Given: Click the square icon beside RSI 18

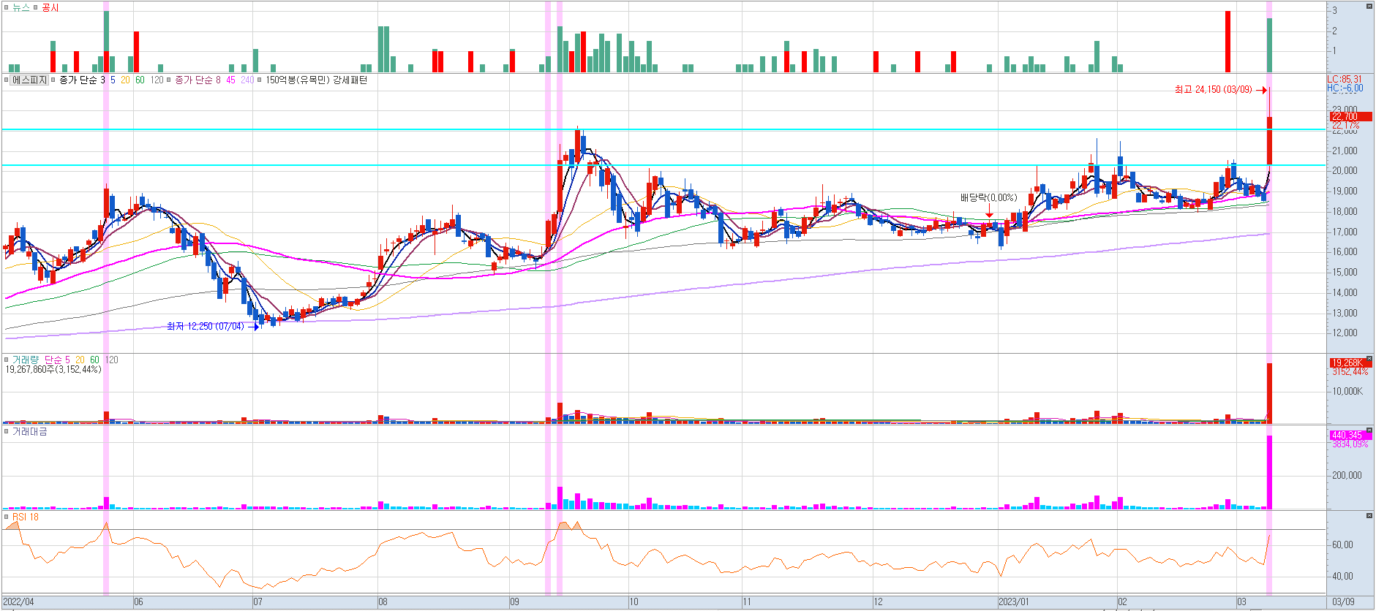Looking at the screenshot, I should click(x=7, y=517).
